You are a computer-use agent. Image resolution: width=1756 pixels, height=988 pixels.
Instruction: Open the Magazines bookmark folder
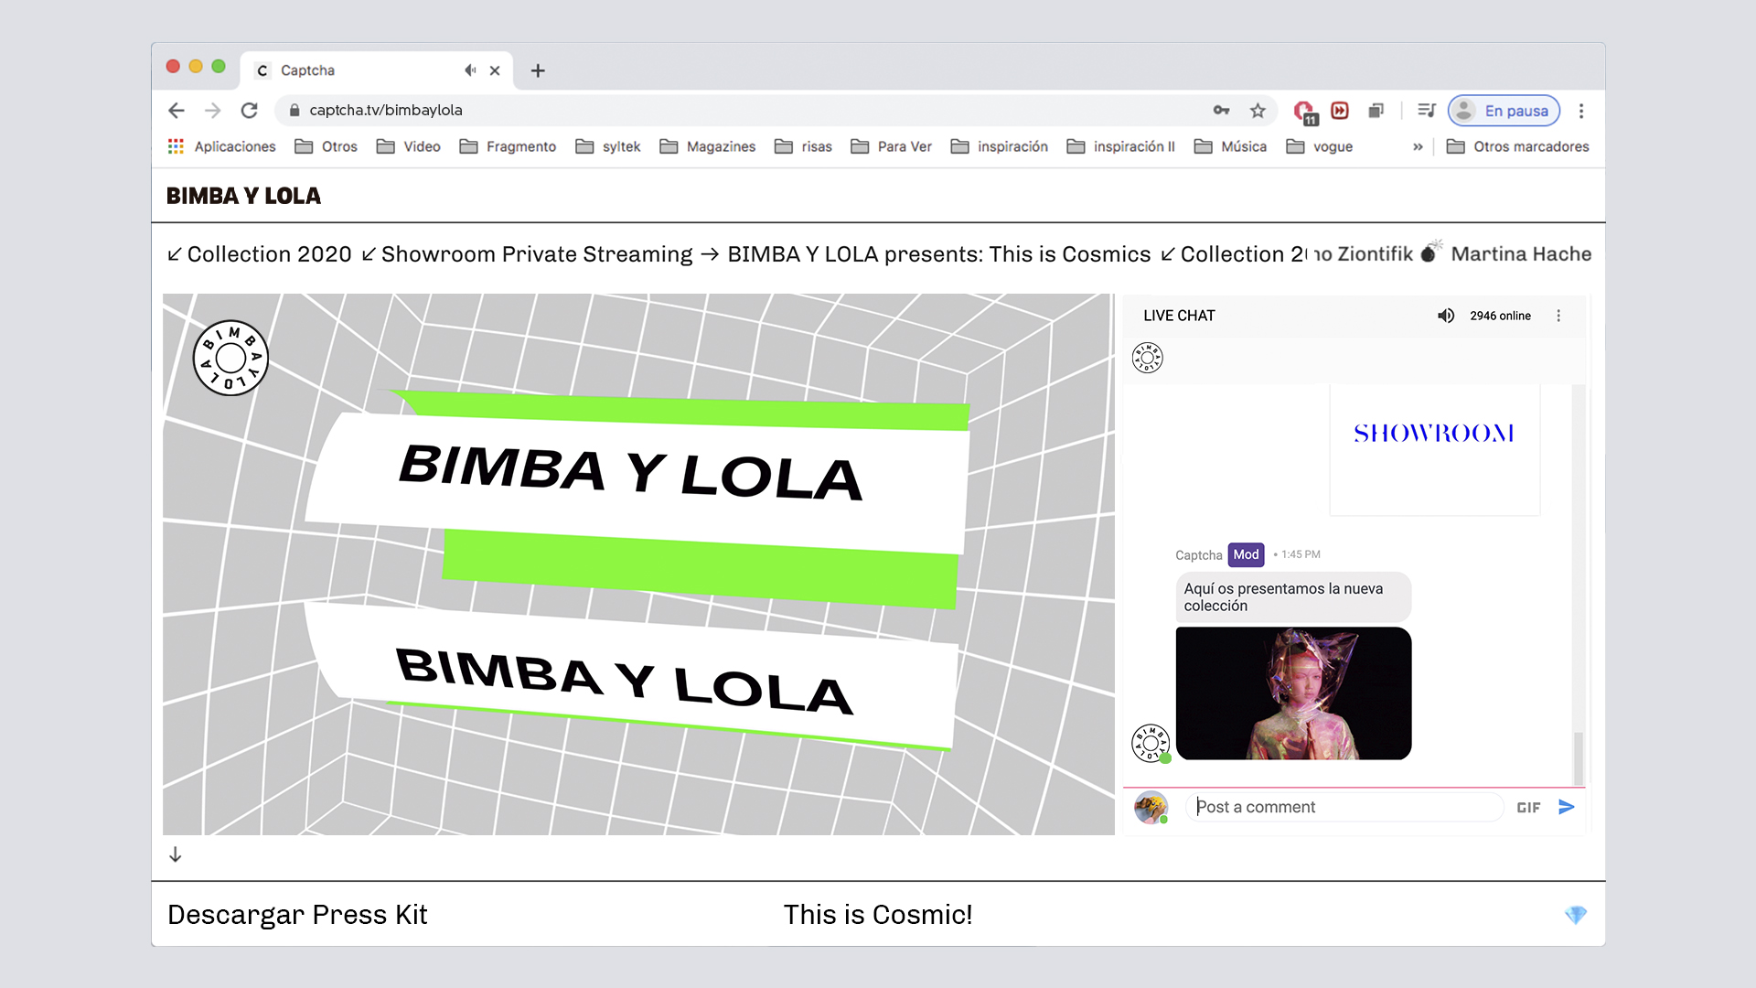click(x=708, y=146)
